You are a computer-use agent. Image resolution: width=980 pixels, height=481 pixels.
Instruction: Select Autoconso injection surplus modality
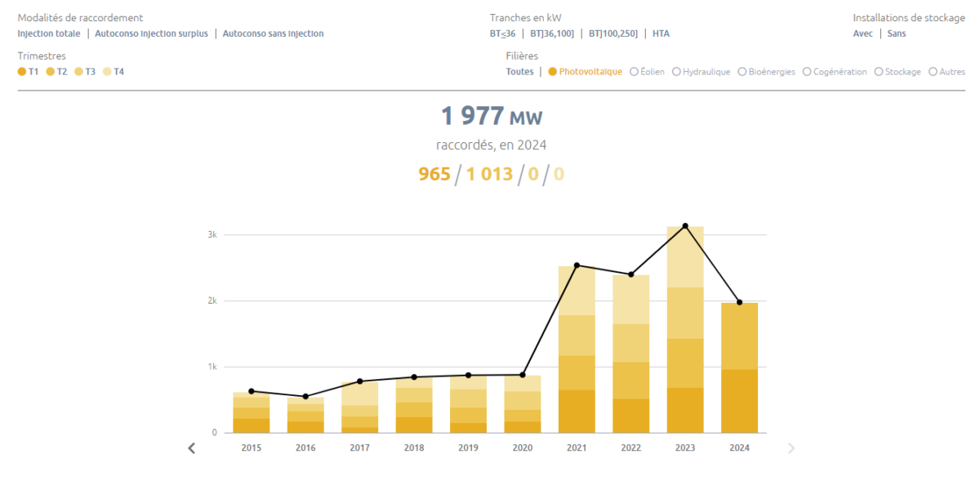(150, 33)
